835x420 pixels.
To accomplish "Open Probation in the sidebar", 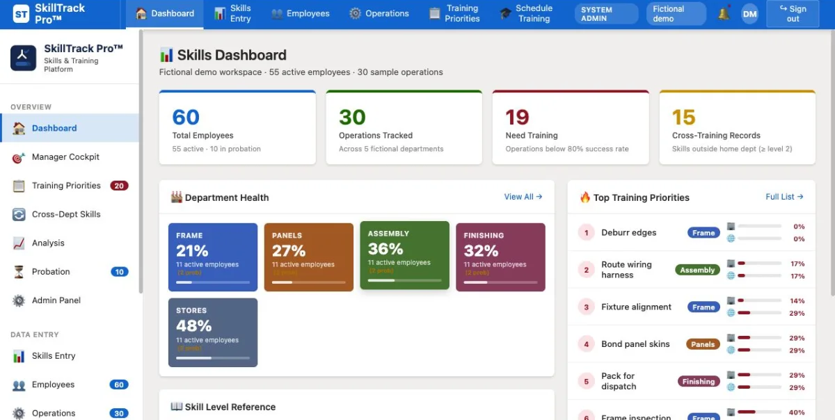I will point(70,271).
